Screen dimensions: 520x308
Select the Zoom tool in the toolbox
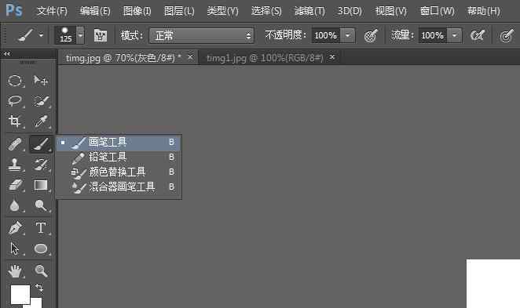point(41,271)
